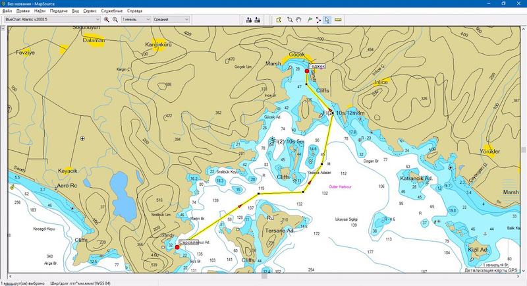This screenshot has height=286, width=527.
Task: Open the Вид menu
Action: tap(75, 11)
